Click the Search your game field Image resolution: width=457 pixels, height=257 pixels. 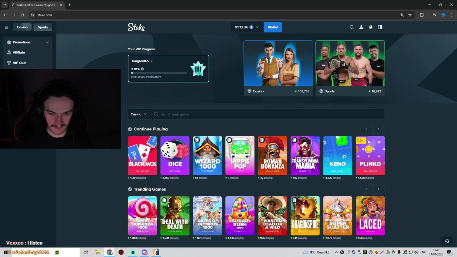point(268,114)
